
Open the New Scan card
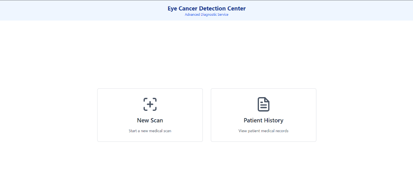[150, 115]
